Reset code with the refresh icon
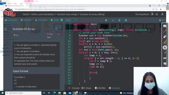Viewport: 169px width, 95px height. [119, 20]
